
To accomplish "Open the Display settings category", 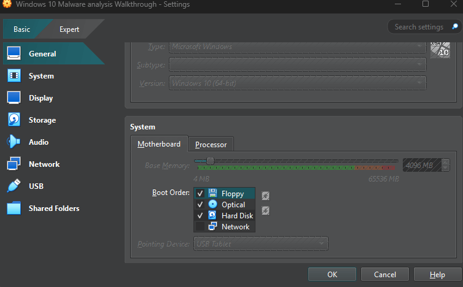I will point(53,98).
